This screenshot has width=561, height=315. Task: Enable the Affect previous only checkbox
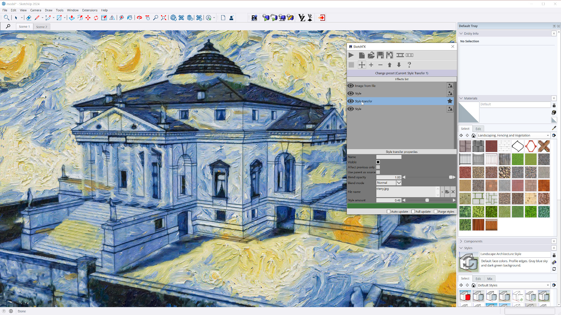[378, 167]
